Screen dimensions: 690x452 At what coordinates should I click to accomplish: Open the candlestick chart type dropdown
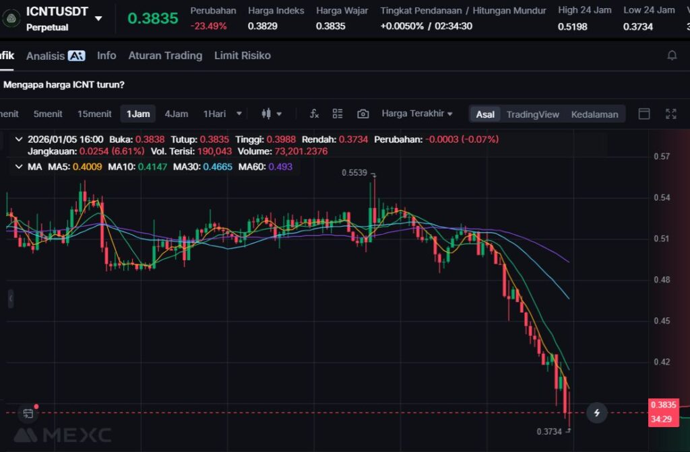pyautogui.click(x=272, y=114)
